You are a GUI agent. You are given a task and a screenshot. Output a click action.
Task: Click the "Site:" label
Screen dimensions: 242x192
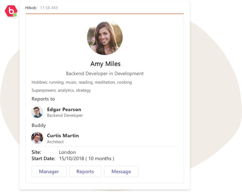[x=36, y=152]
